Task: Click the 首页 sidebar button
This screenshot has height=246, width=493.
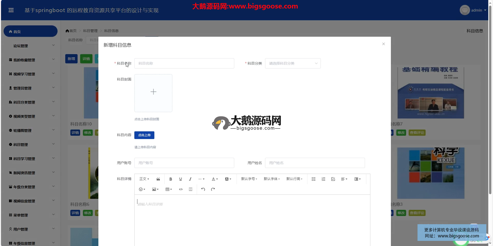Action: (x=31, y=32)
